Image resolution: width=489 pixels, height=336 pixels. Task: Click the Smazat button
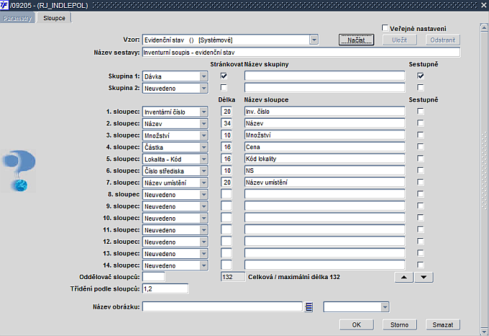443,324
